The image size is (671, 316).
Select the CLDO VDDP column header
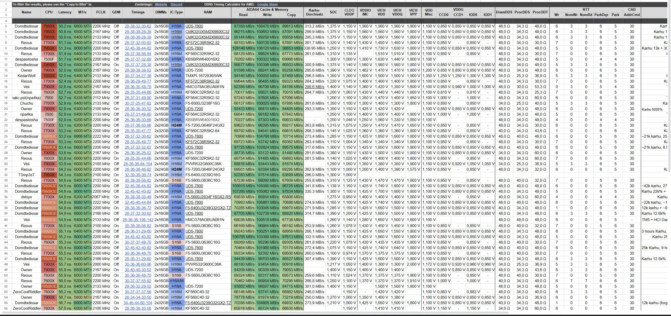(349, 12)
